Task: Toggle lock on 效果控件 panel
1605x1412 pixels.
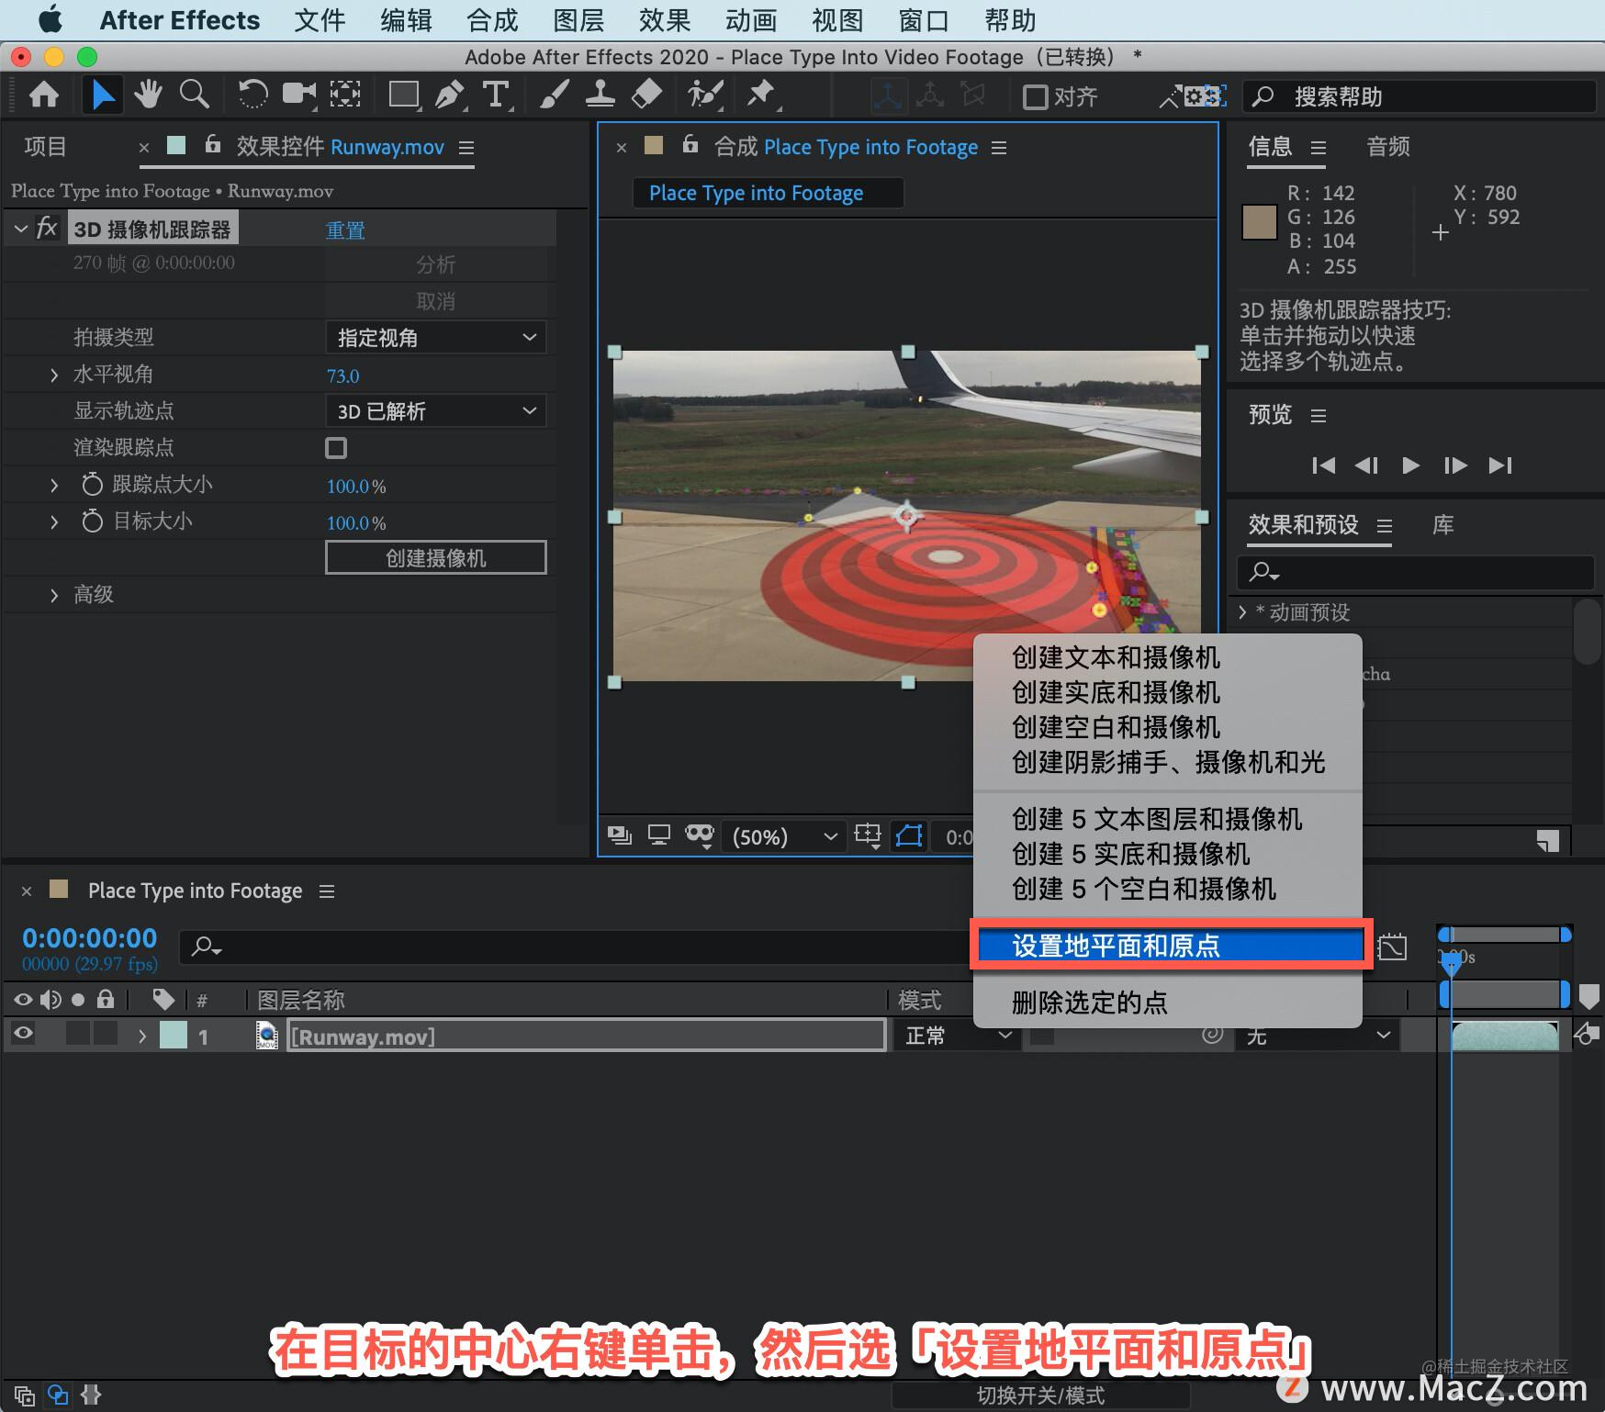Action: 212,144
